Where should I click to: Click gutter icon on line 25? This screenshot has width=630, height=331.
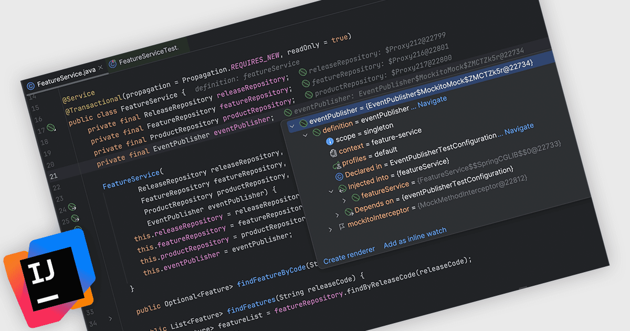[75, 219]
